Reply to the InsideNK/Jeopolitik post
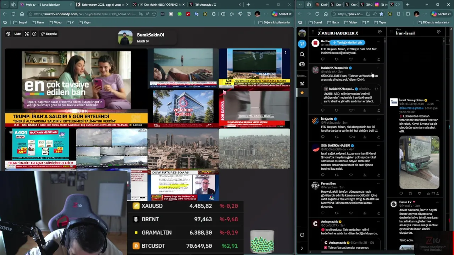This screenshot has width=454, height=255. pyautogui.click(x=323, y=110)
